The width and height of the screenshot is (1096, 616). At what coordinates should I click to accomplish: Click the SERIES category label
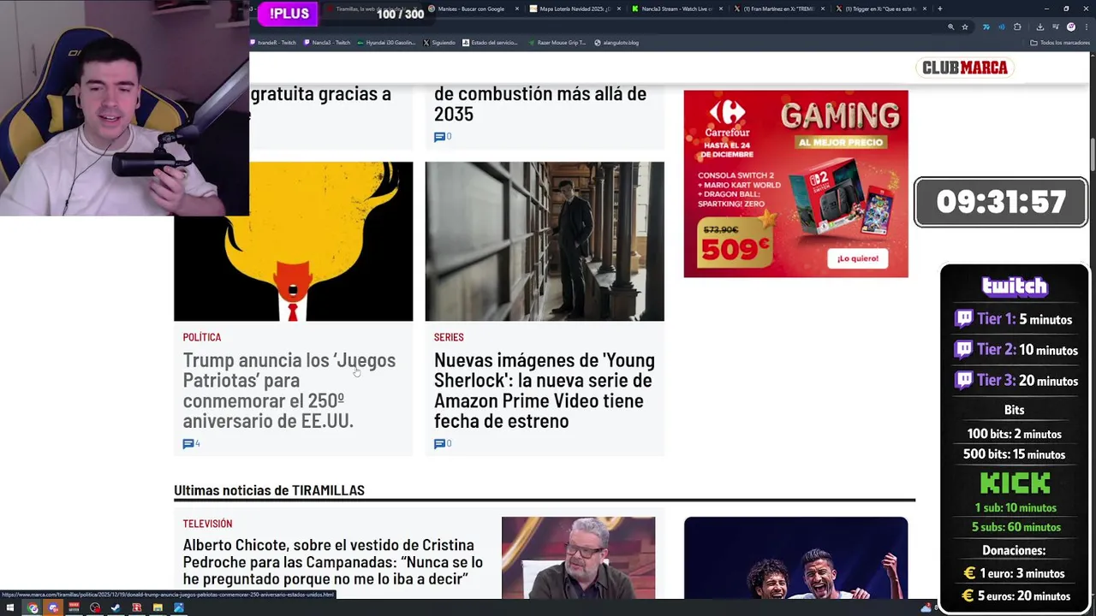click(x=449, y=337)
